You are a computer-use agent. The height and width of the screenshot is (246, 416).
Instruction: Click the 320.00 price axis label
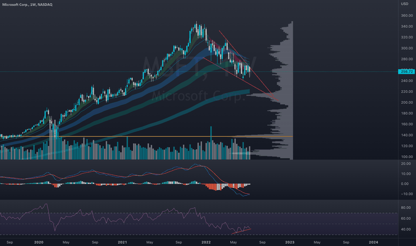pos(407,37)
